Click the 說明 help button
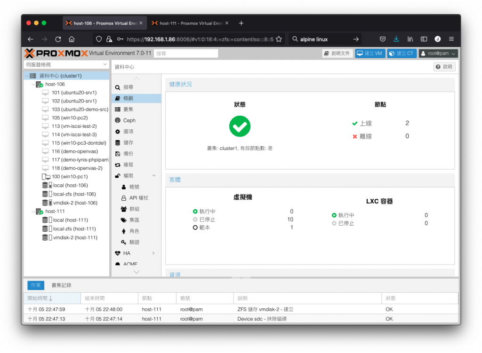The width and height of the screenshot is (482, 353). (x=444, y=67)
